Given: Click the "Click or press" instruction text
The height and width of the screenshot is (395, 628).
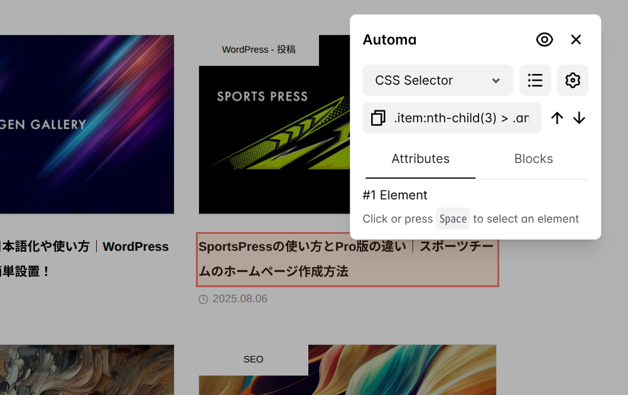Looking at the screenshot, I should (398, 219).
